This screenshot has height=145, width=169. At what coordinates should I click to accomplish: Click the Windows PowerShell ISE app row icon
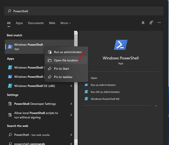10,67
